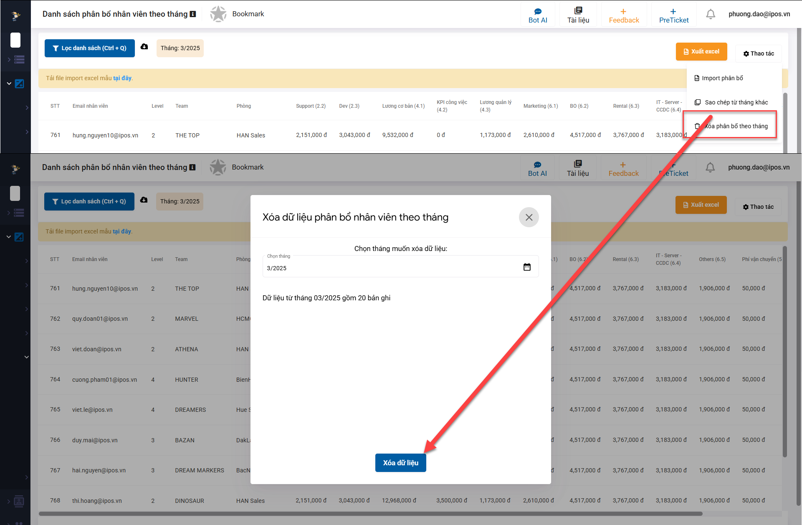The height and width of the screenshot is (525, 802).
Task: Open Tài liệu in the undimmed upper page
Action: coord(578,15)
